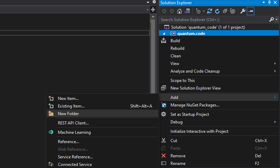
Task: Click the Collapse All icon
Action: coord(225,11)
